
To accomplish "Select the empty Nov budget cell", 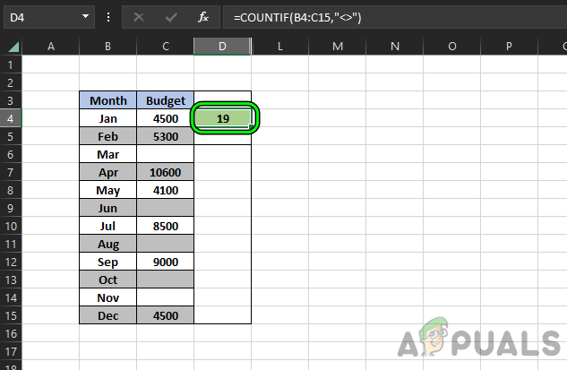I will [165, 297].
